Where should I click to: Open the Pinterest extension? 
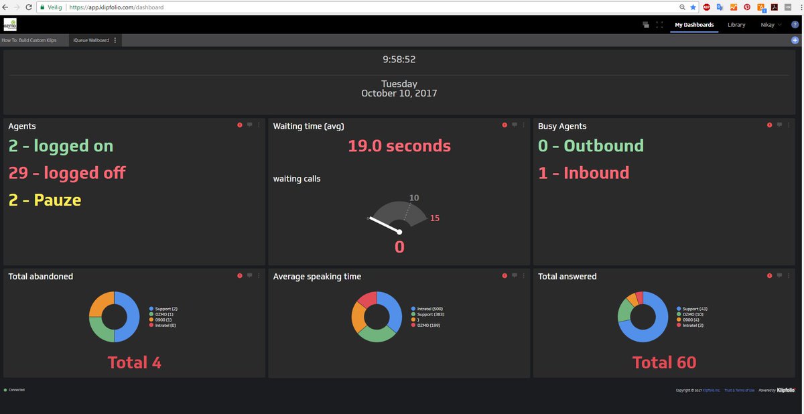coord(747,7)
